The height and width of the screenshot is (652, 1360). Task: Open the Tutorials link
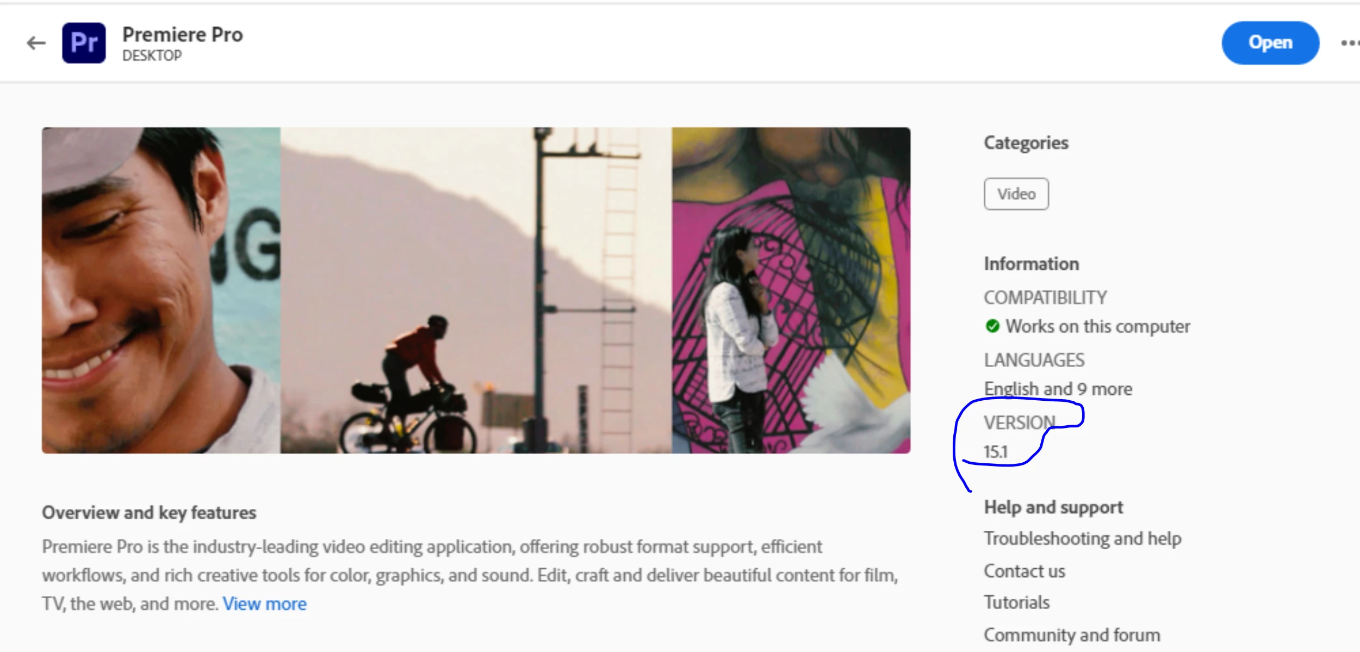(1016, 603)
